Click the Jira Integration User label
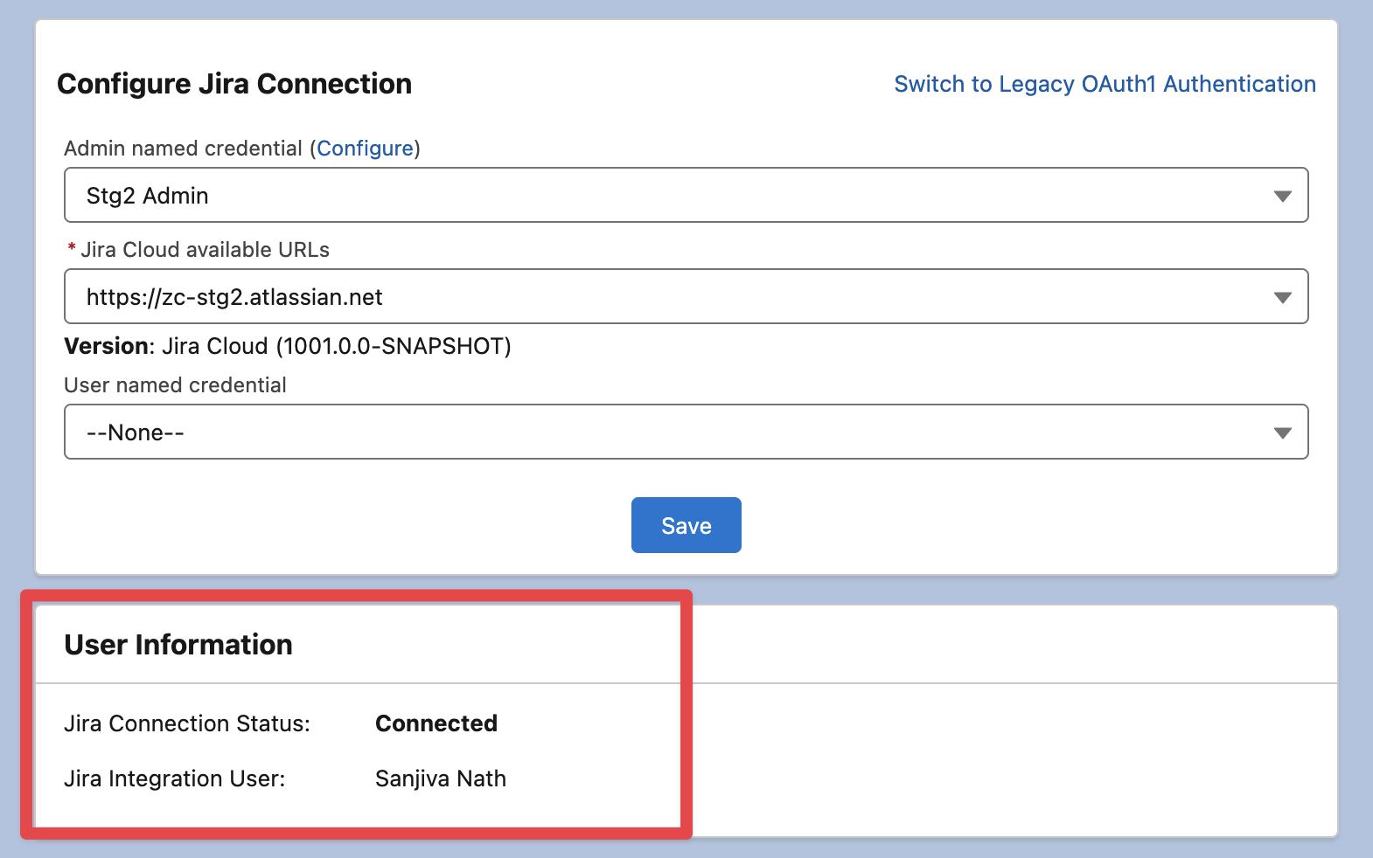1373x858 pixels. pos(175,778)
